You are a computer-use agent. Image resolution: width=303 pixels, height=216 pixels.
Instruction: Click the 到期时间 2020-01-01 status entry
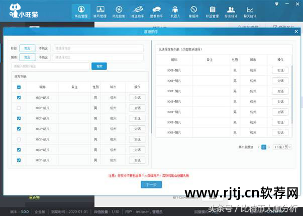[69, 212]
